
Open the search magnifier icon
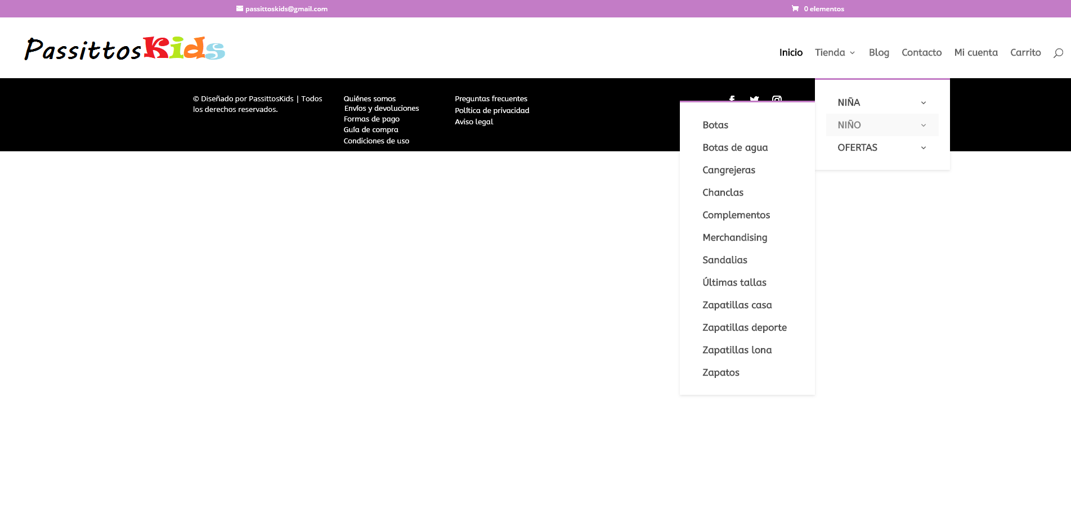[x=1058, y=53]
